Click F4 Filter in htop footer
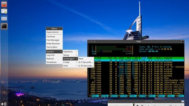 122,96
